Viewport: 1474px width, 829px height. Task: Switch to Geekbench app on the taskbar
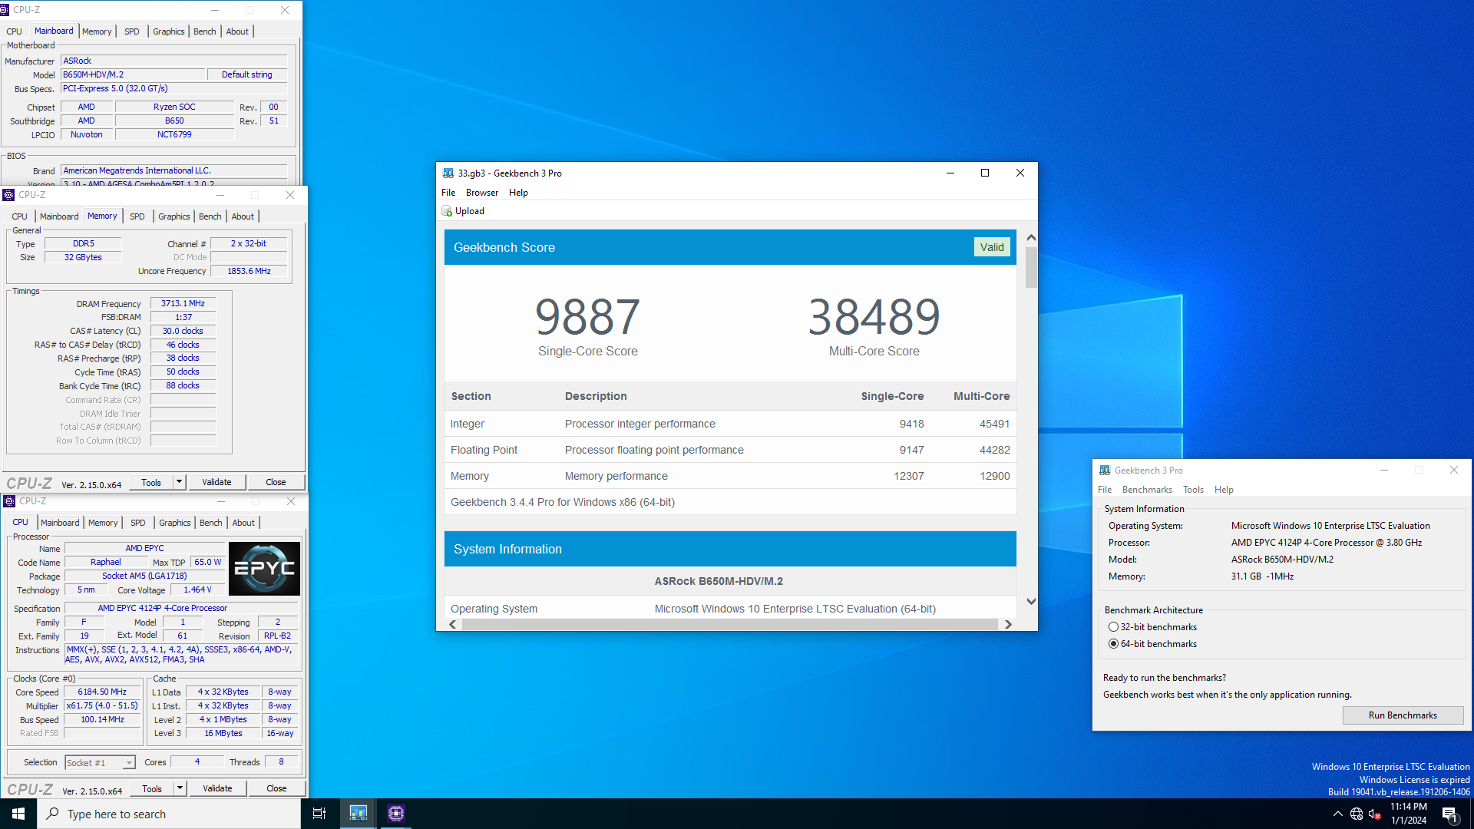(358, 814)
